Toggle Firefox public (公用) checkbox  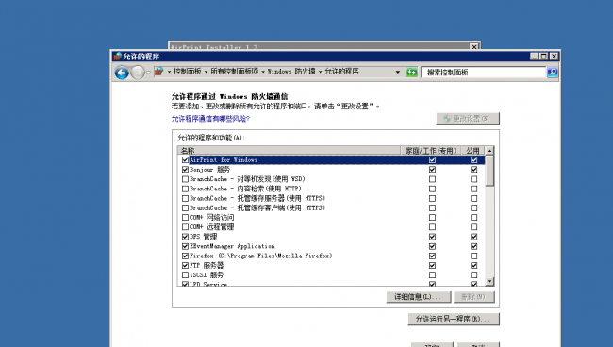[473, 256]
